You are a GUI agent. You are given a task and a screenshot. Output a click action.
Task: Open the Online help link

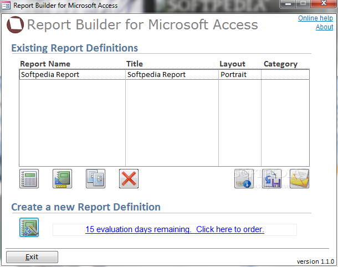[x=315, y=18]
